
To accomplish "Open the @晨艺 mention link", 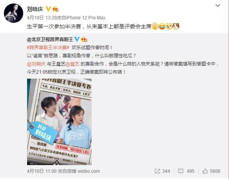I will click(72, 64).
